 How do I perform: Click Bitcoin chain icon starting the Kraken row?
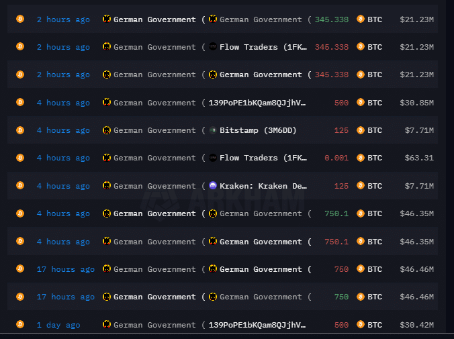20,185
